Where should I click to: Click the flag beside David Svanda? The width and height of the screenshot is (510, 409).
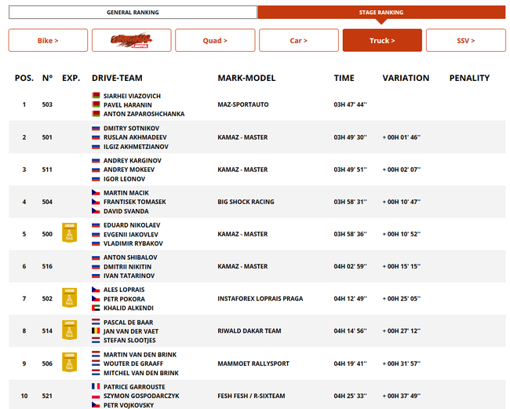click(x=96, y=211)
